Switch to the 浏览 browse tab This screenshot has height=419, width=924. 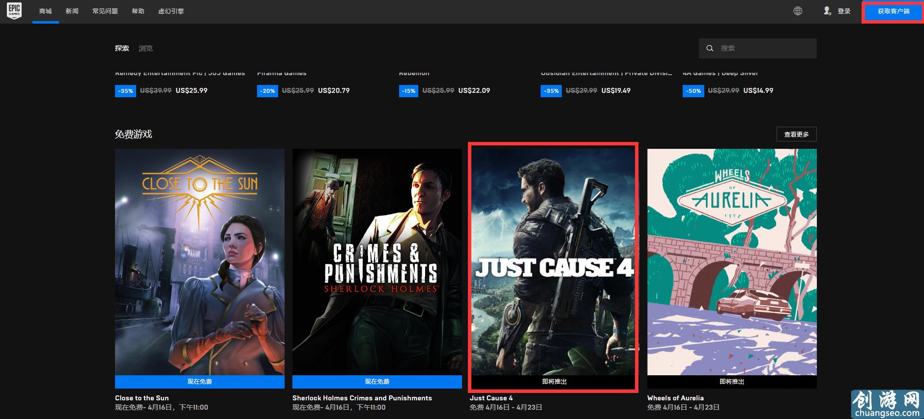coord(145,48)
